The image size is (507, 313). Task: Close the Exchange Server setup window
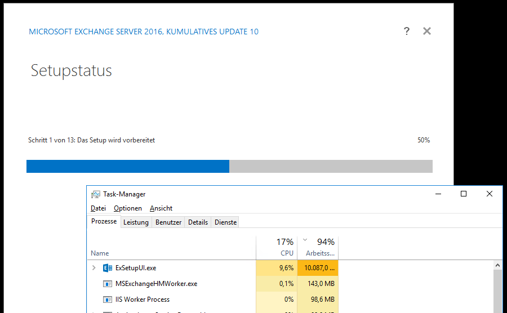point(427,31)
